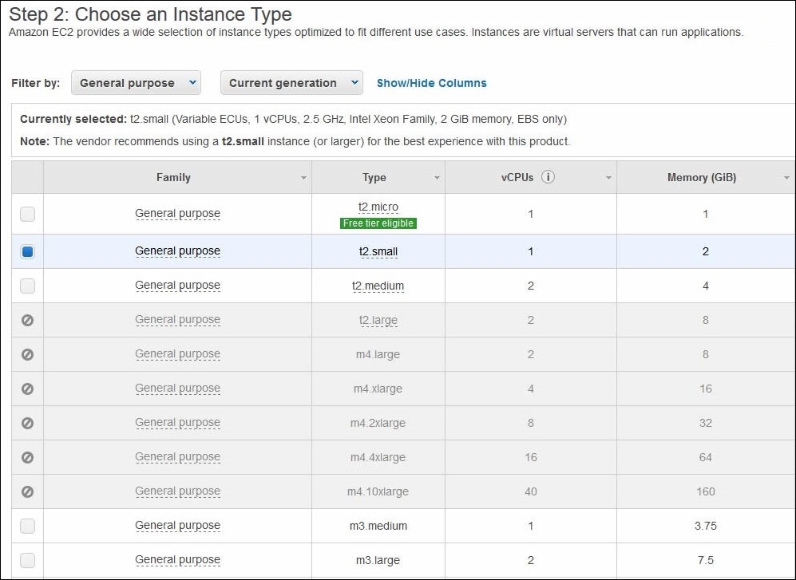Click the disabled icon for m4.2xlarge row
The width and height of the screenshot is (796, 580).
(27, 423)
